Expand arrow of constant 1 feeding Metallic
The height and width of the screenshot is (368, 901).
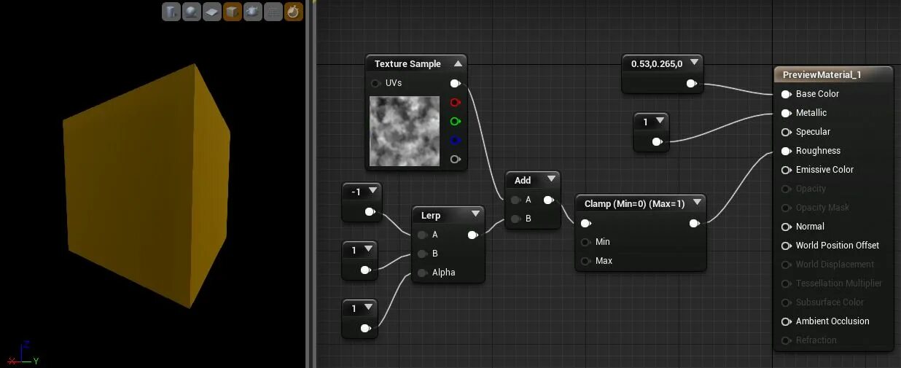tap(660, 121)
